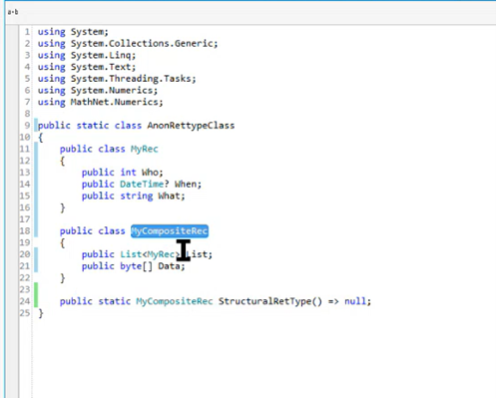Click 'MathNet.Numerics' namespace text

pos(115,102)
